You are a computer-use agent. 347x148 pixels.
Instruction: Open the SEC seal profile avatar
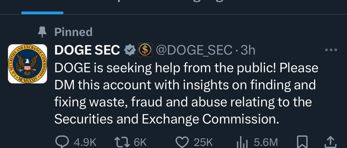27,64
